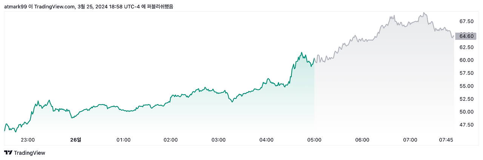Click the 06:00 time axis label

362,140
